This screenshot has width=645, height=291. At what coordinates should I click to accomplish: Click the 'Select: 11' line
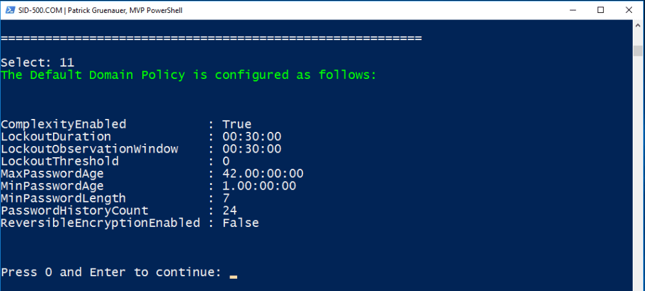click(37, 63)
